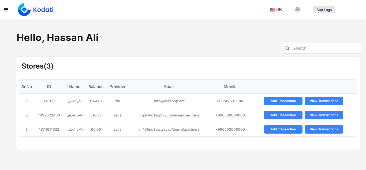
Task: Open the hamburger sidebar menu
Action: click(x=6, y=10)
